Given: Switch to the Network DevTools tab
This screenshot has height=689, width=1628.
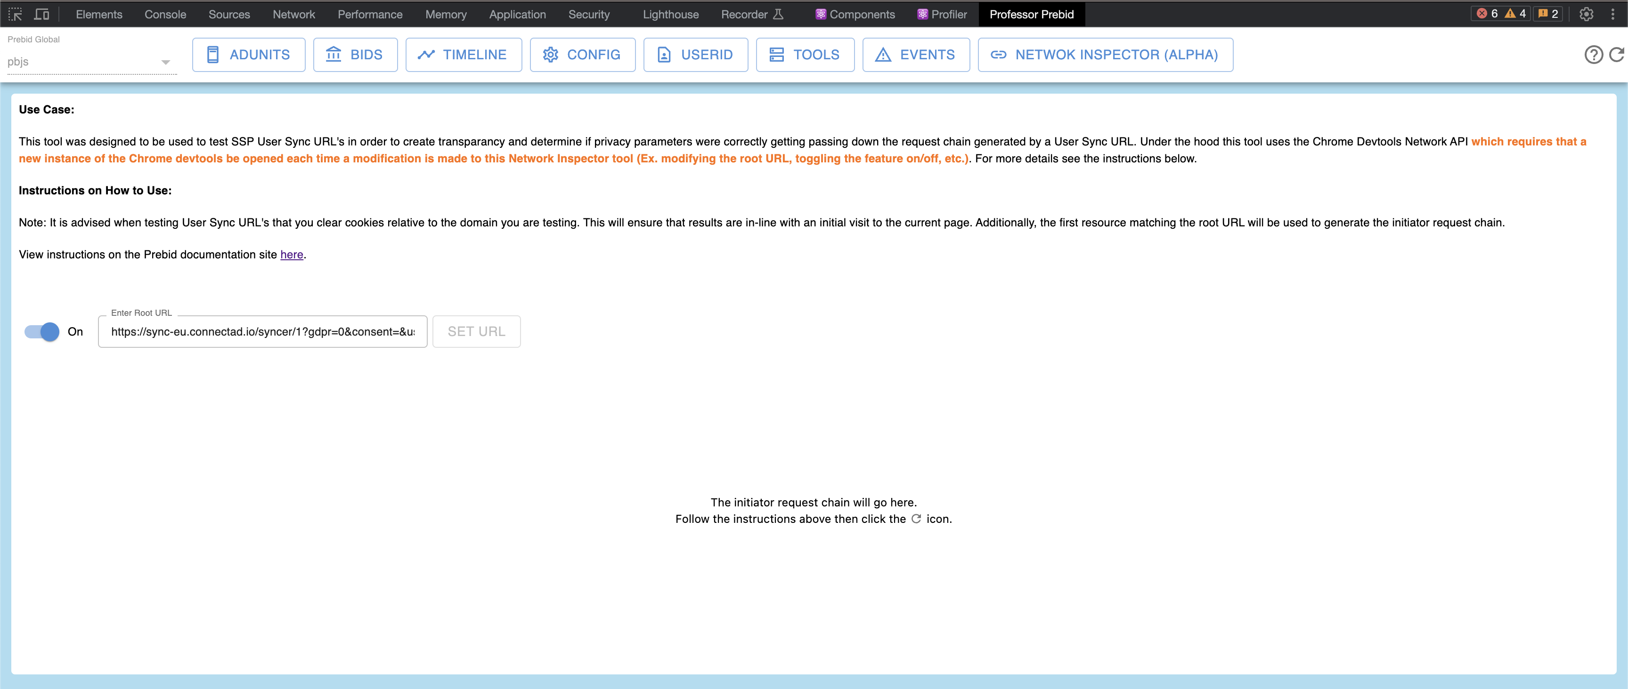Looking at the screenshot, I should [294, 14].
